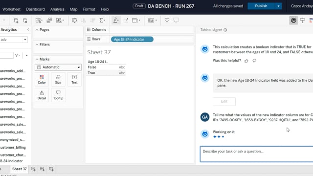Open the Worksheet menu
This screenshot has width=313, height=176.
click(x=11, y=9)
